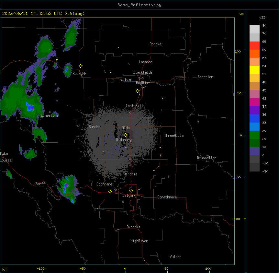The height and width of the screenshot is (273, 279).
Task: Click the darkest gray -10 to -30 swatch
Action: point(254,167)
